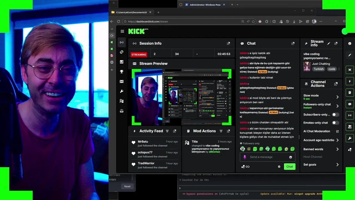Open the analytics bar chart sidebar icon
Image resolution: width=355 pixels, height=200 pixels.
tap(121, 62)
